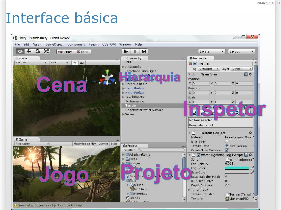This screenshot has width=281, height=210.
Task: Open the Free Aspect dropdown
Action: click(32, 144)
